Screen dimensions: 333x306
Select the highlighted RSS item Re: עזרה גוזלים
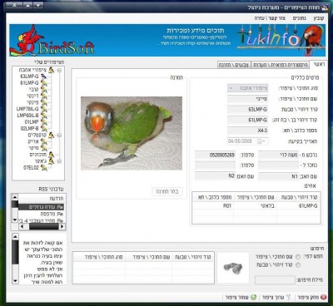tap(41, 207)
